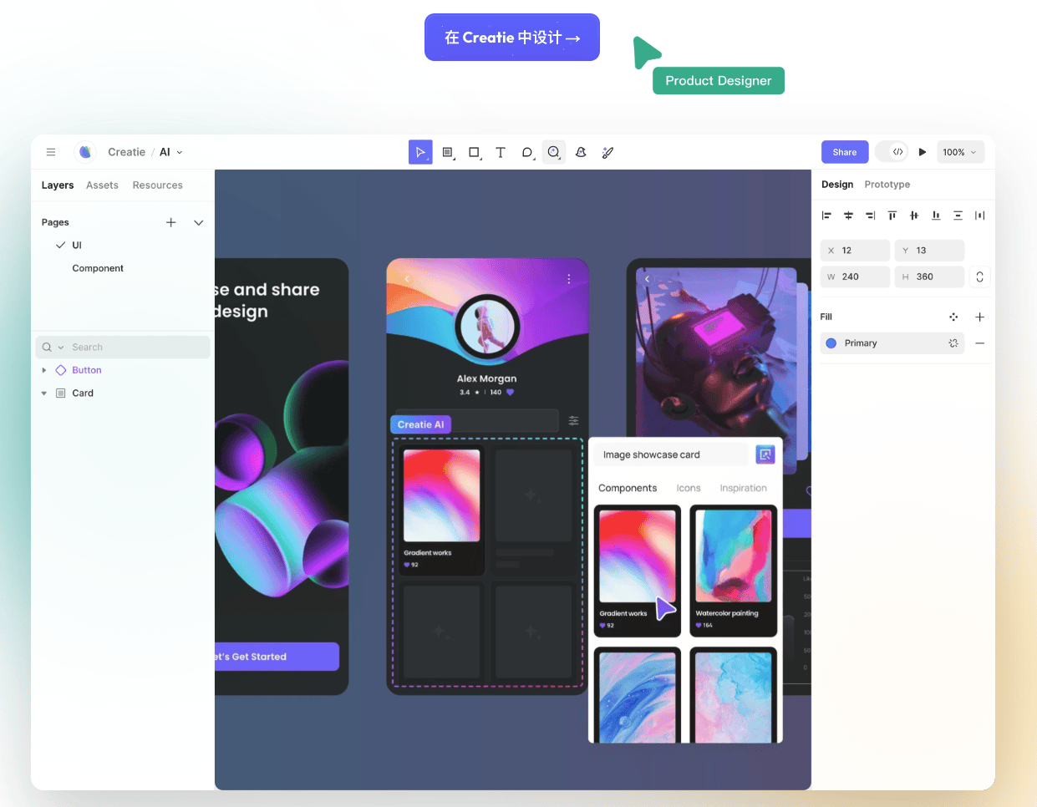1037x807 pixels.
Task: Distribute selection vertically
Action: (958, 216)
